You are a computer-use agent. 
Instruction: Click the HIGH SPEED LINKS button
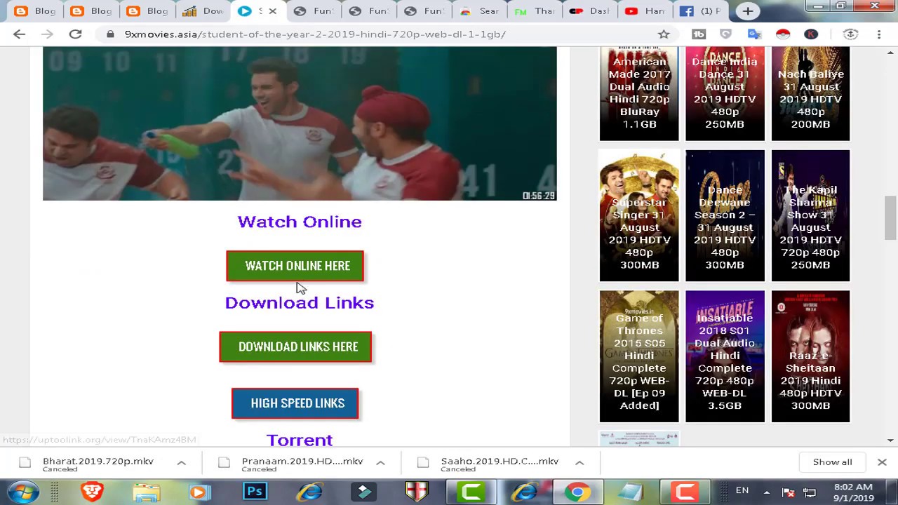295,403
